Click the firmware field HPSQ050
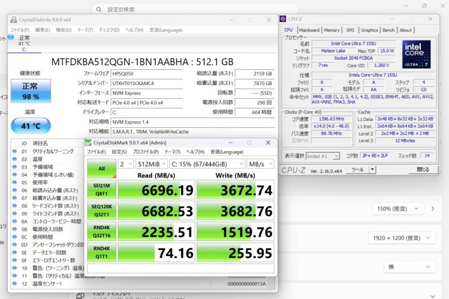The width and height of the screenshot is (449, 299). [147, 74]
